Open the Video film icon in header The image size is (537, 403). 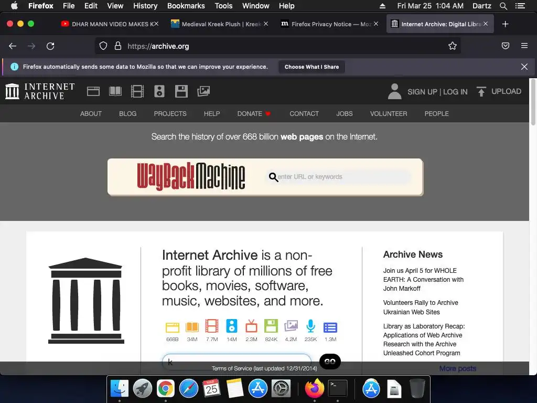pos(137,91)
